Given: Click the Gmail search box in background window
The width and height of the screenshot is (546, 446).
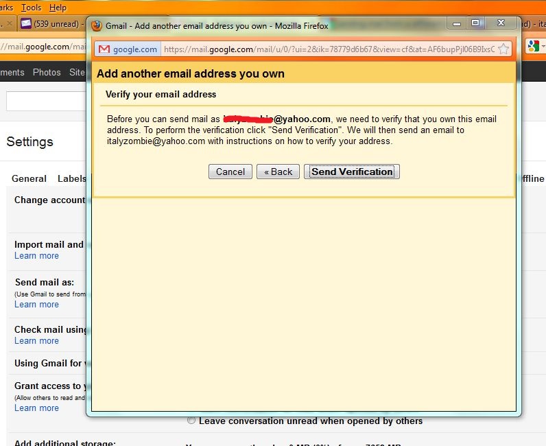Looking at the screenshot, I should click(46, 101).
